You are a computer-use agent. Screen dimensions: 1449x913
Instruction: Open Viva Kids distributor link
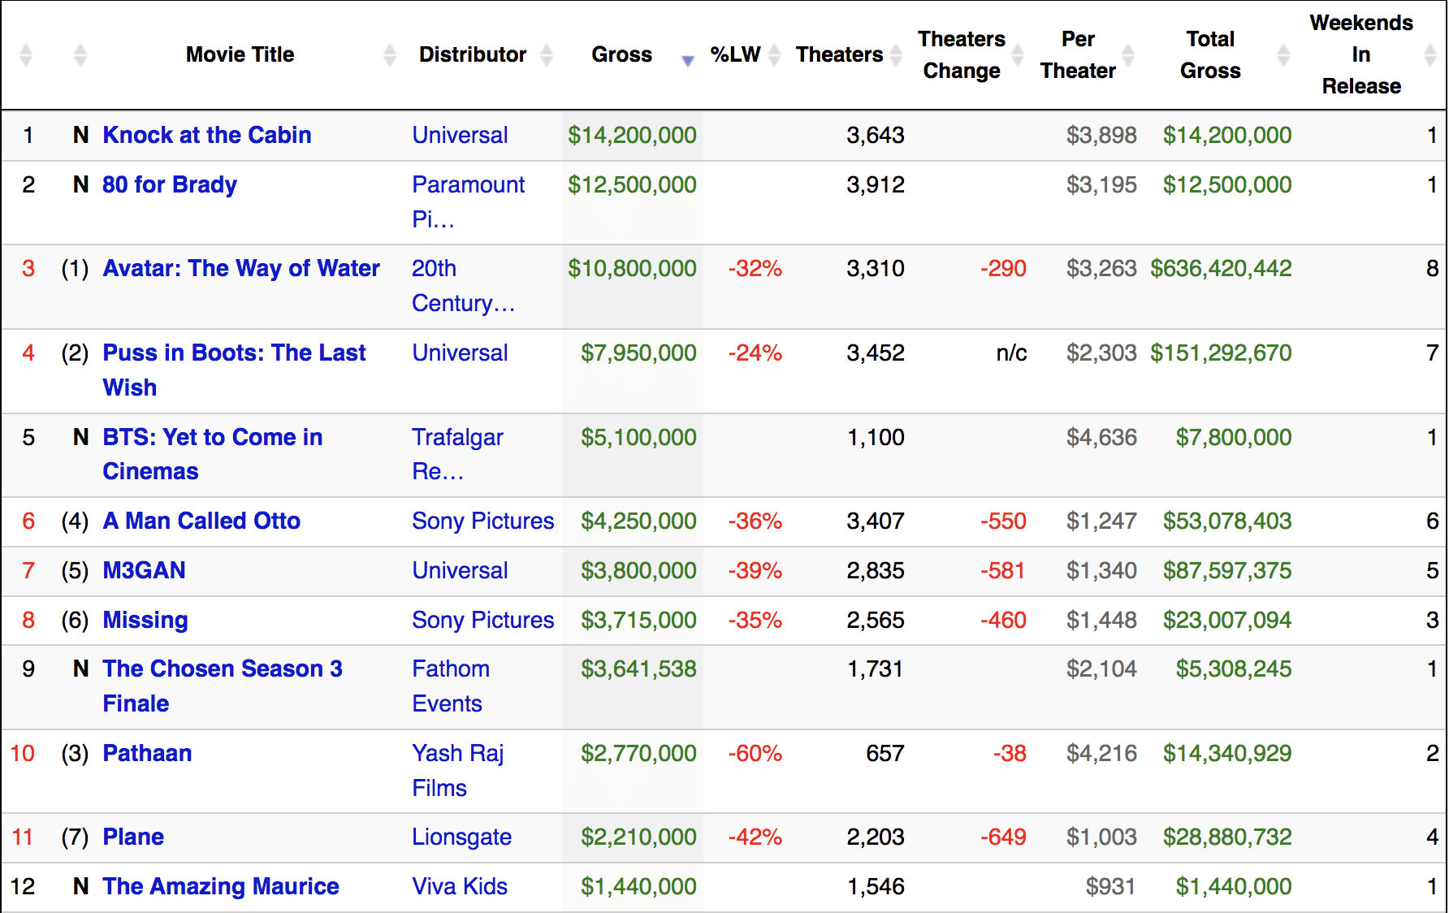click(x=460, y=886)
